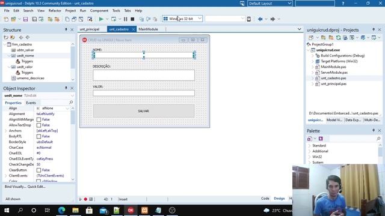Click the Forward navigation arrow icon
The image size is (385, 216).
[x=273, y=19]
